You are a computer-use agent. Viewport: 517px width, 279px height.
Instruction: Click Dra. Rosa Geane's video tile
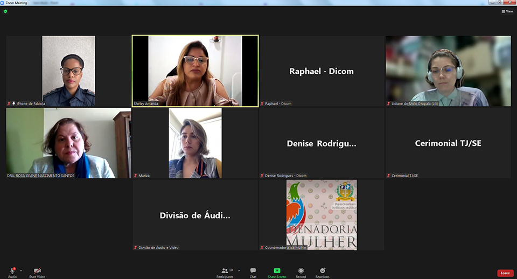[68, 143]
